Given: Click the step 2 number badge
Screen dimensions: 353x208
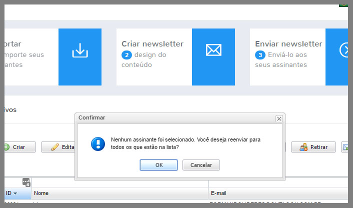Looking at the screenshot, I should tap(126, 55).
